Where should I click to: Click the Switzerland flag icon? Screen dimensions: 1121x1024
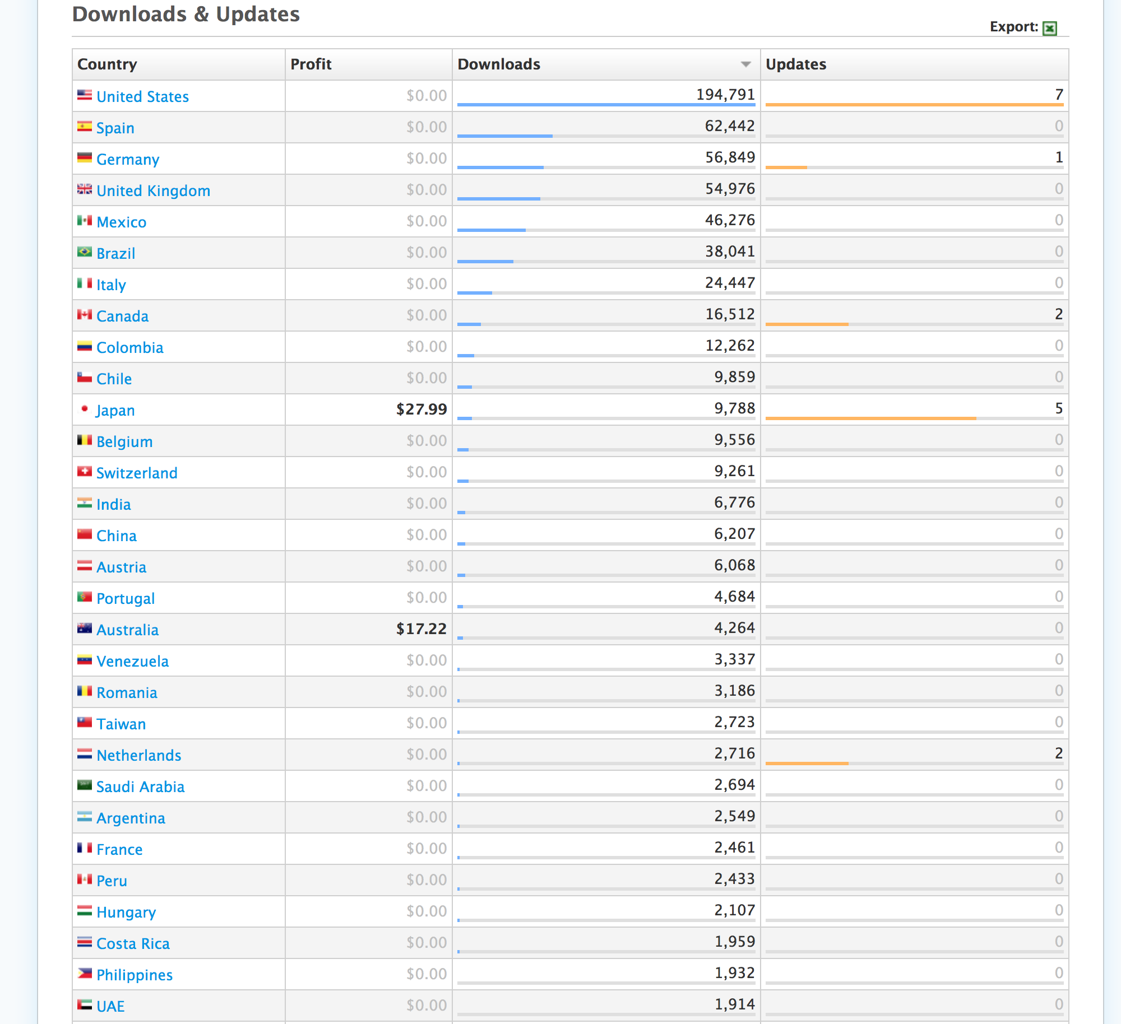pos(85,472)
